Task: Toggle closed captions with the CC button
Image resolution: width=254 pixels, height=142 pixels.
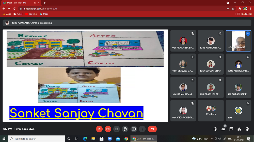Action: (117, 129)
